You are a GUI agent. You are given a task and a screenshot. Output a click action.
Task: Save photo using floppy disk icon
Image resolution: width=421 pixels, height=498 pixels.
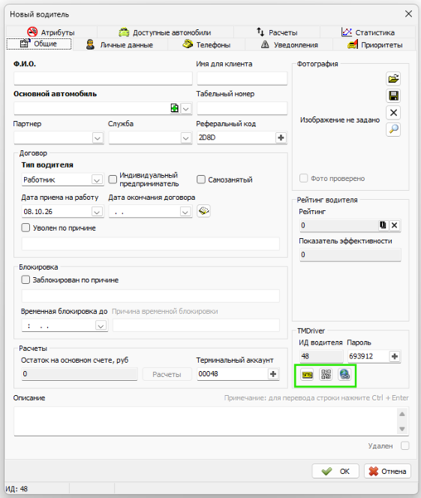394,95
